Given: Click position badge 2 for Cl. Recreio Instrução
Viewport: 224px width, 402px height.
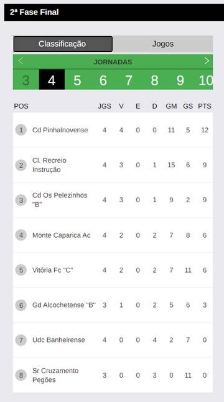Looking at the screenshot, I should pyautogui.click(x=21, y=165).
